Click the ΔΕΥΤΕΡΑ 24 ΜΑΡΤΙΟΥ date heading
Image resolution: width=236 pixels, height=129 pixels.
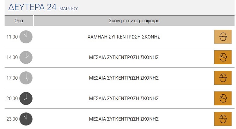pyautogui.click(x=43, y=8)
